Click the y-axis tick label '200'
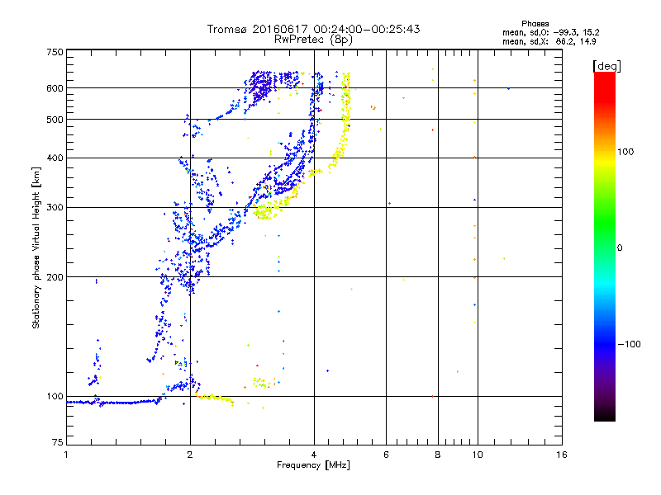Image resolution: width=661 pixels, height=495 pixels. 55,277
